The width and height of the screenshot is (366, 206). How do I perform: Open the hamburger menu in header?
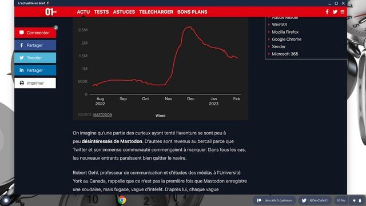[343, 11]
